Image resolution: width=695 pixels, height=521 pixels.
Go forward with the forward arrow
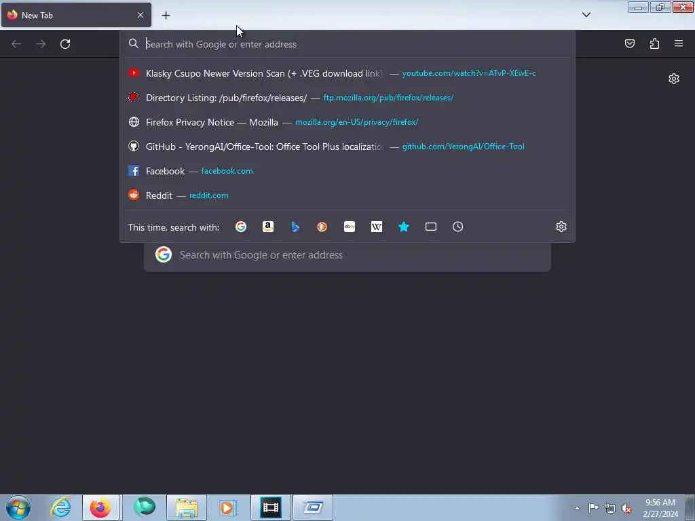41,44
